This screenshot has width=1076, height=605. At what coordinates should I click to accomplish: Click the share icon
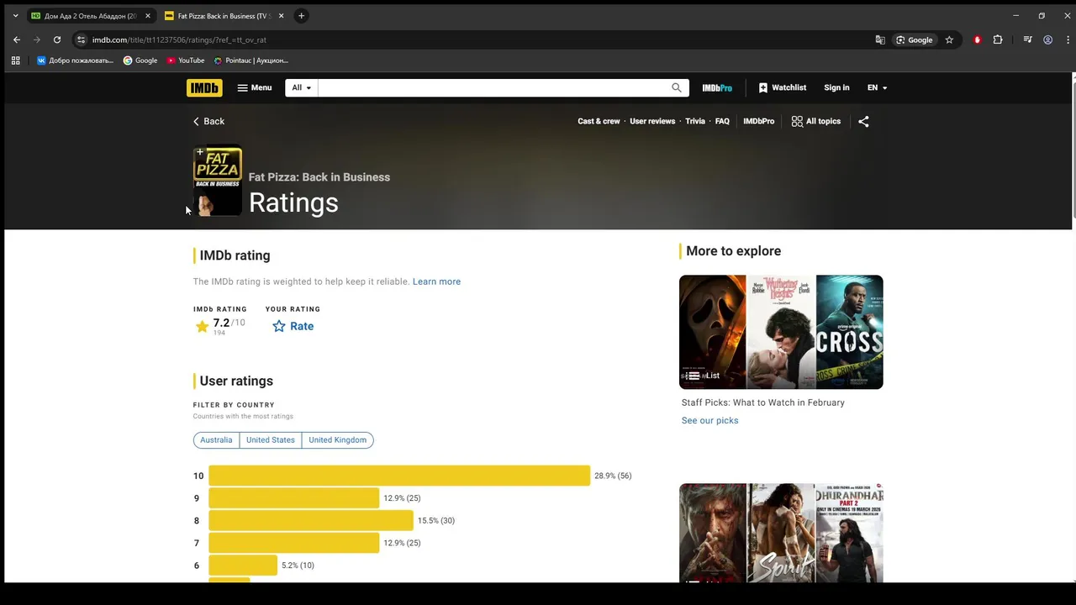pos(863,121)
